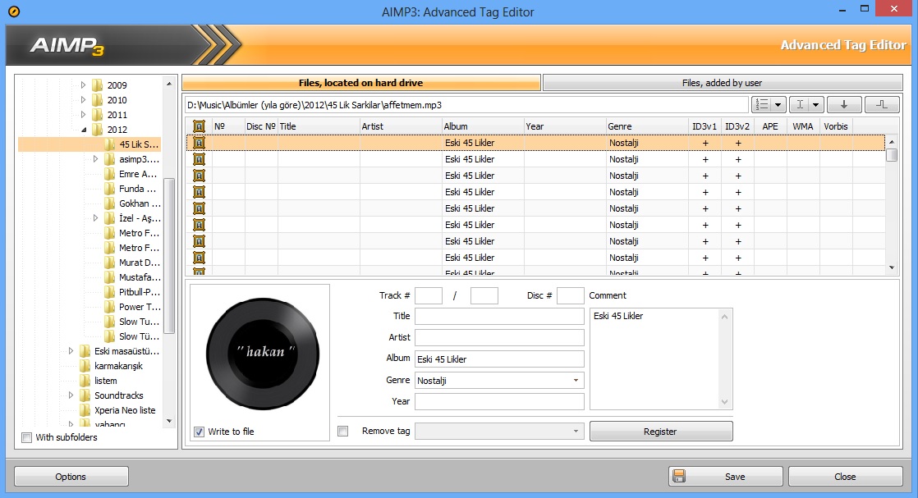
Task: Focus the Artist input field
Action: pyautogui.click(x=499, y=338)
